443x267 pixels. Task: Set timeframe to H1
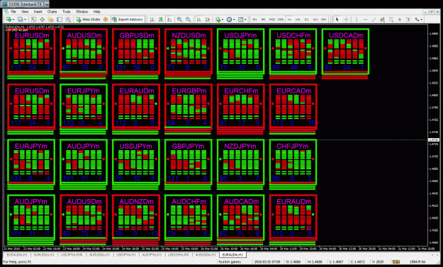289,19
